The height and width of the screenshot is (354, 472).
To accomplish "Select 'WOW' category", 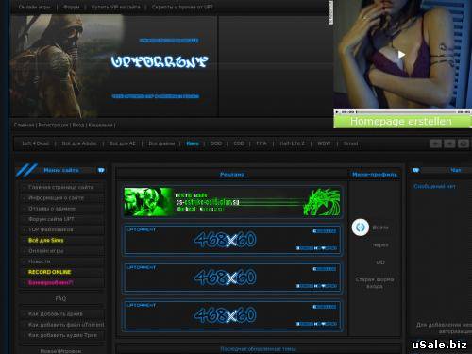I will click(x=324, y=143).
